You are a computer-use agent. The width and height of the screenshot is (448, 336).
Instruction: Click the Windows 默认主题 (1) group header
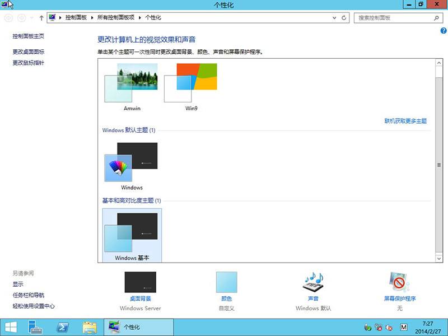[x=129, y=130]
